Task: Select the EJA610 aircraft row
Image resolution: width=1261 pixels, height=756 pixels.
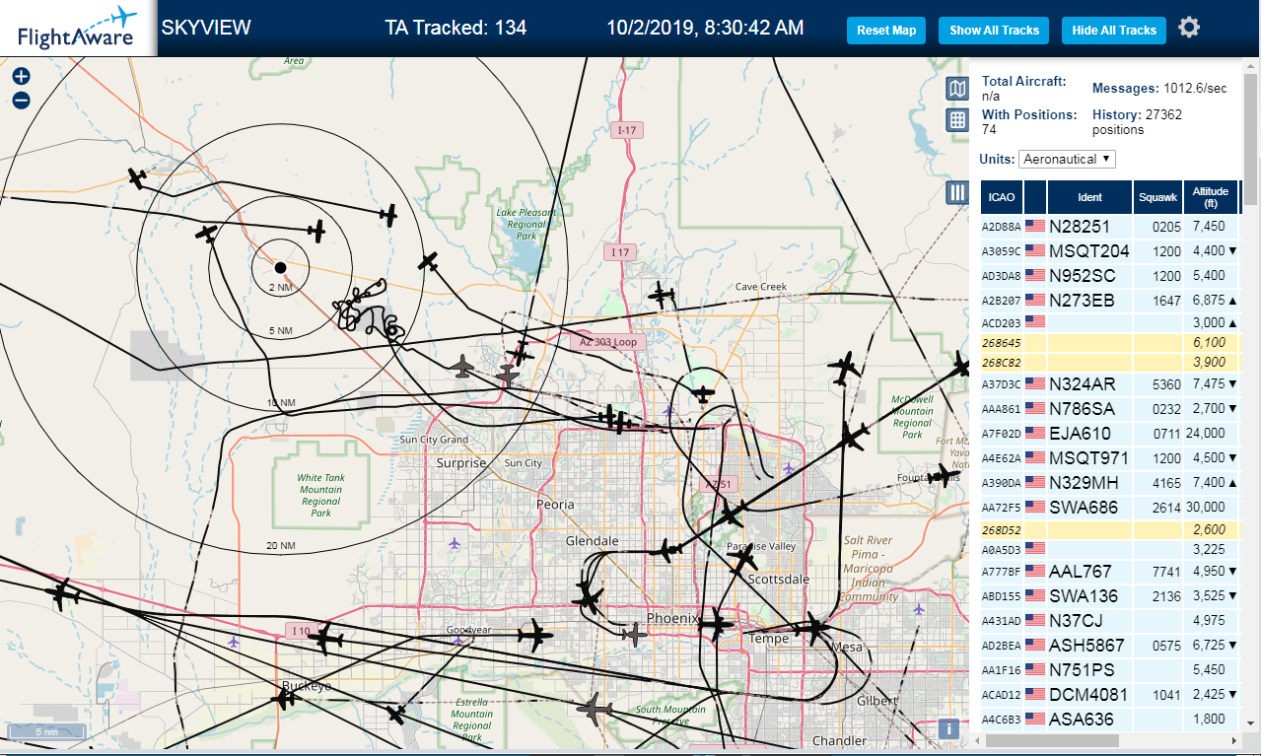Action: 1109,433
